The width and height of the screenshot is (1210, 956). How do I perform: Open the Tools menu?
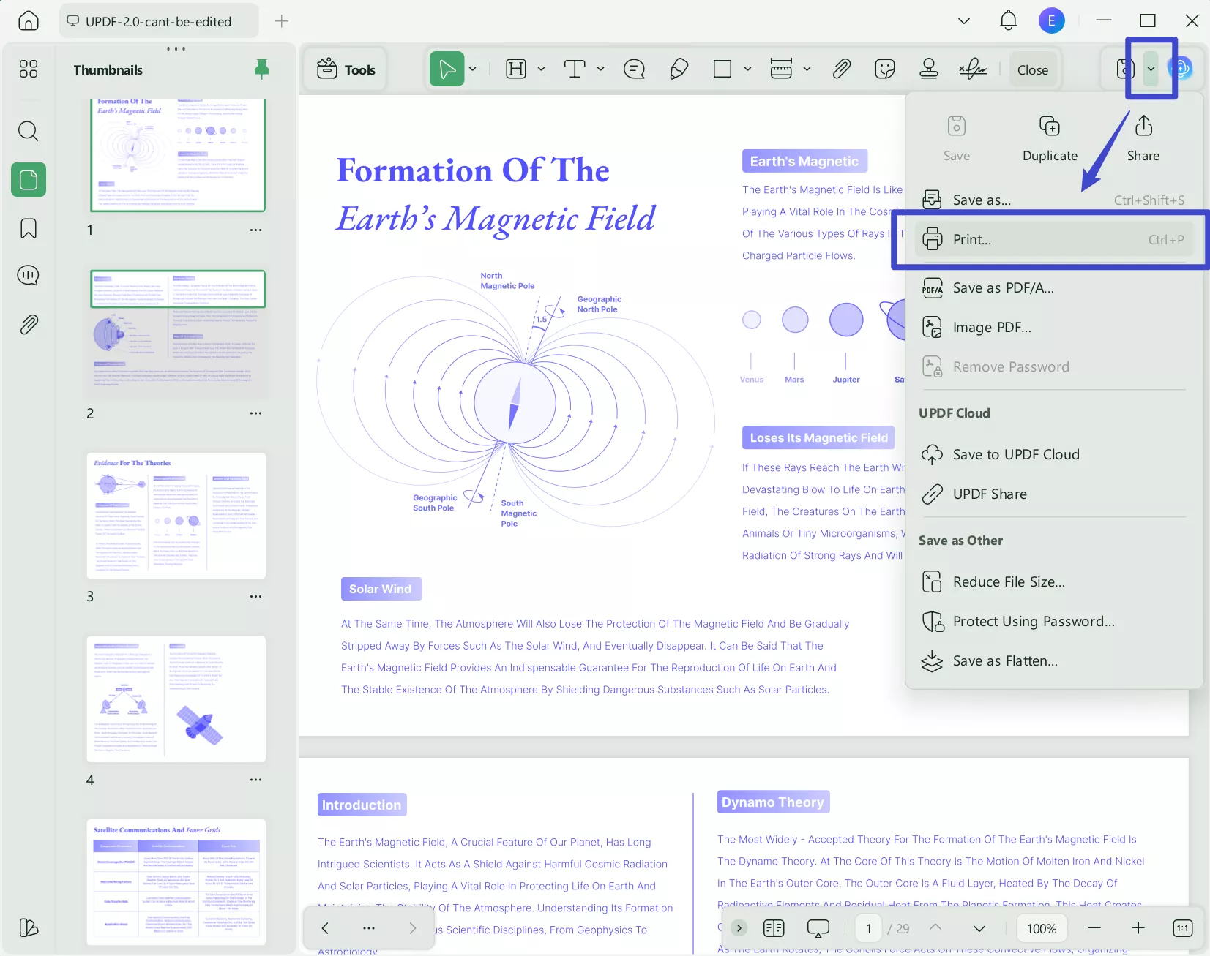click(345, 69)
